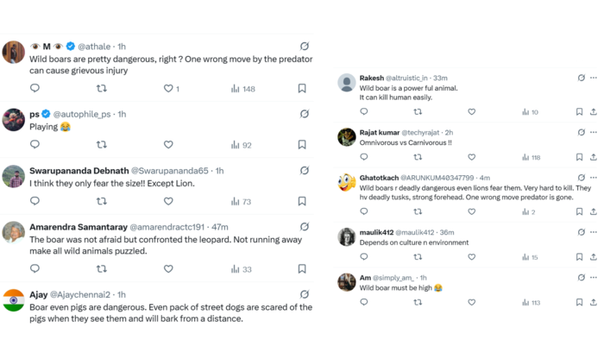Click Ajay's Indian flag avatar
This screenshot has height=340, width=604.
tap(14, 300)
